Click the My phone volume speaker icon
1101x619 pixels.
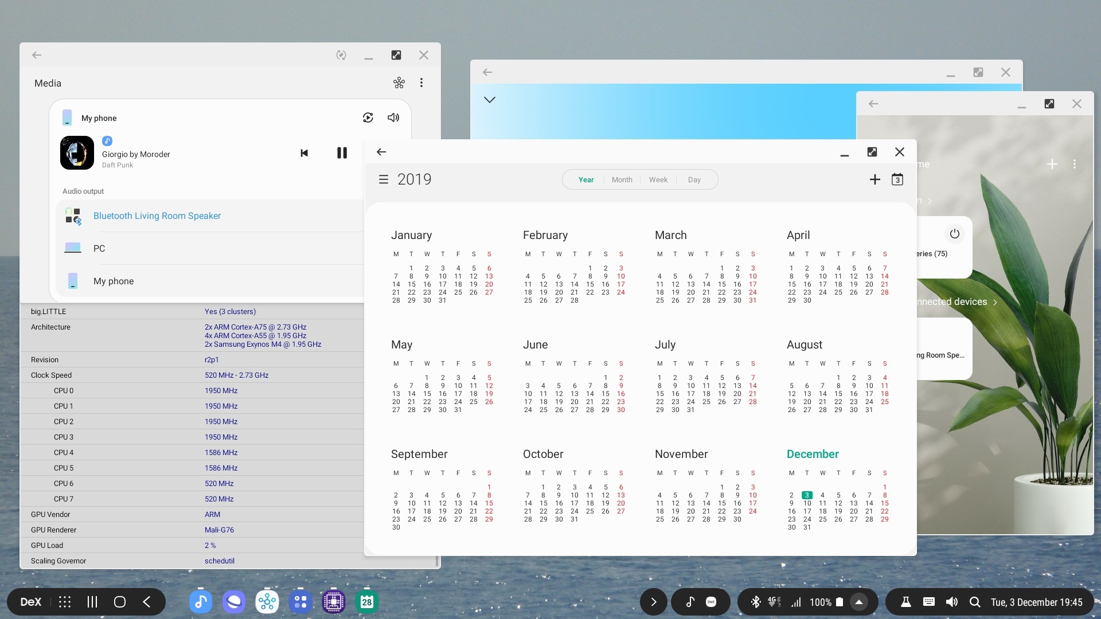393,117
